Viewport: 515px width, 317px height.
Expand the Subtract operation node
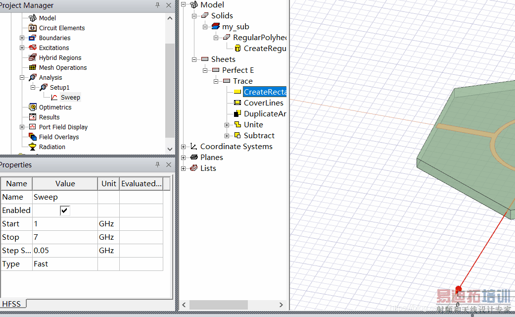coord(227,136)
